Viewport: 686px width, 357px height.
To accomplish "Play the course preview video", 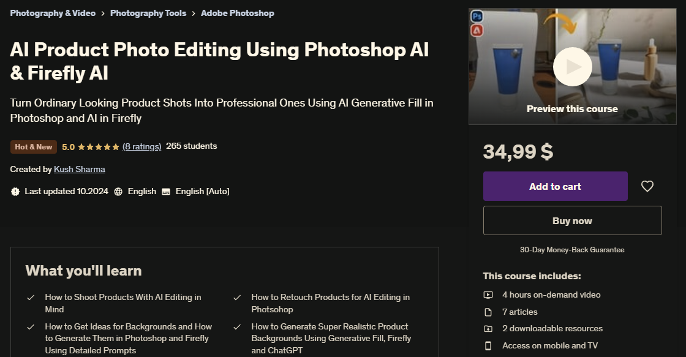I will pyautogui.click(x=572, y=66).
